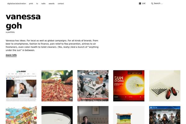Image resolution: width=186 pixels, height=124 pixels.
Task: Open the red shoes and vent thumbnail
Action: [x=165, y=86]
